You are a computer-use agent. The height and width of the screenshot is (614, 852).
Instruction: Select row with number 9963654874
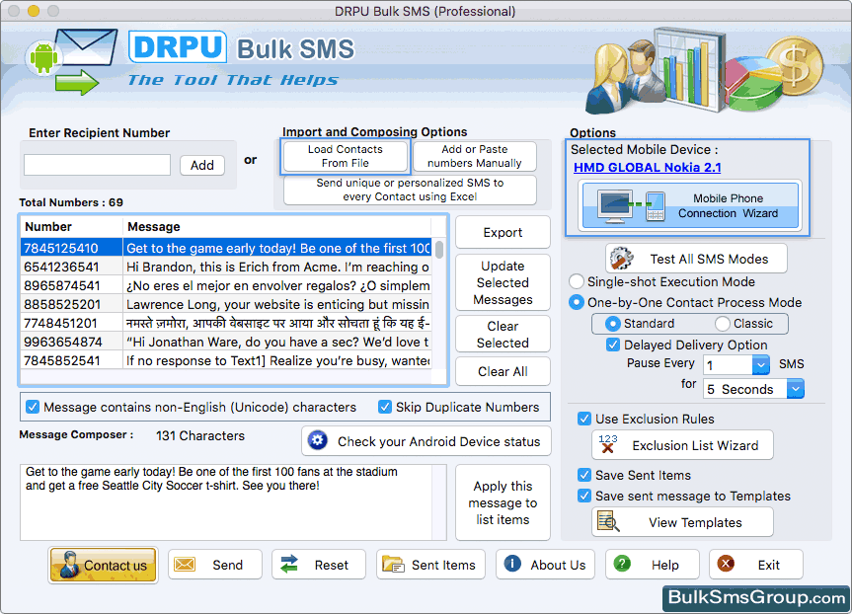click(225, 342)
